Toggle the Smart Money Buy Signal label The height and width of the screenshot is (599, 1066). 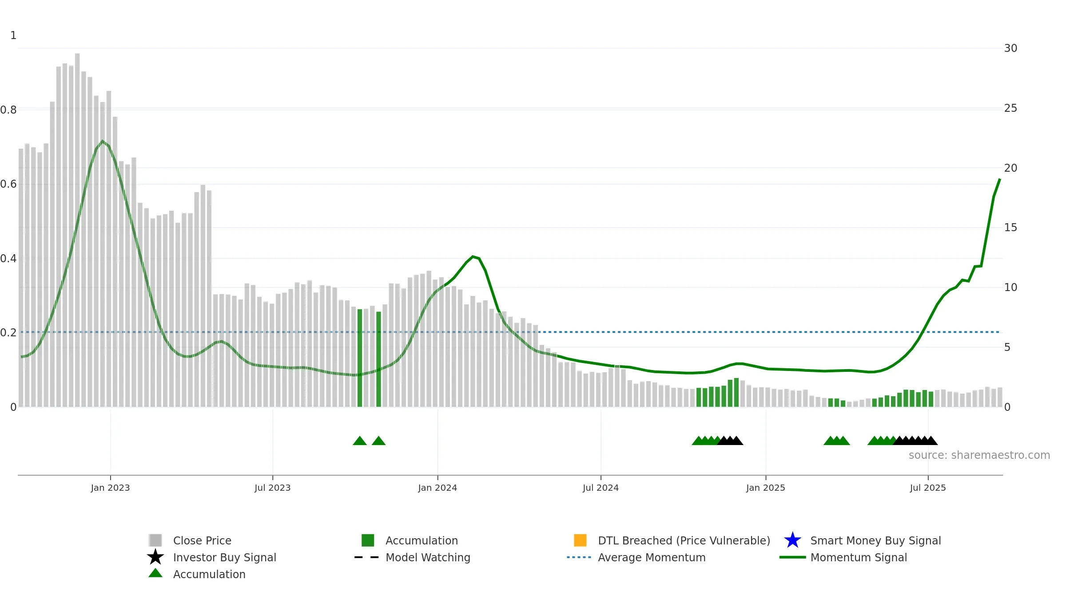point(875,540)
